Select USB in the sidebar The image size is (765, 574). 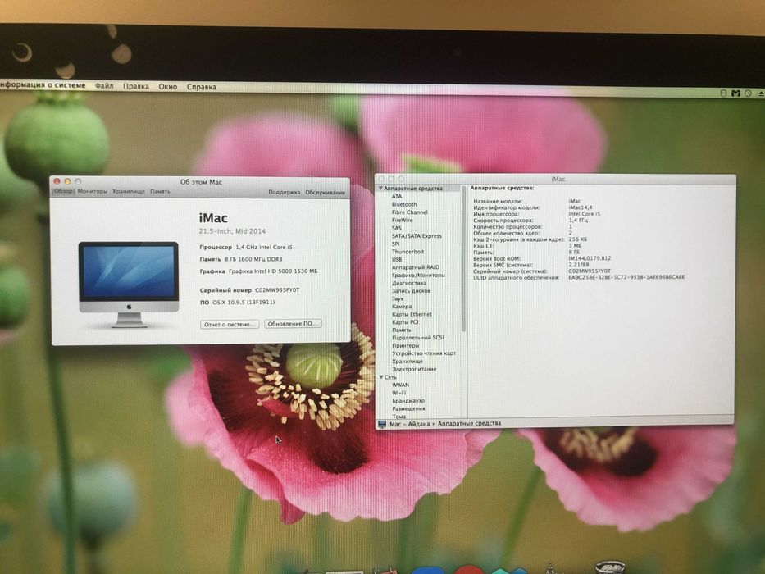tap(397, 259)
